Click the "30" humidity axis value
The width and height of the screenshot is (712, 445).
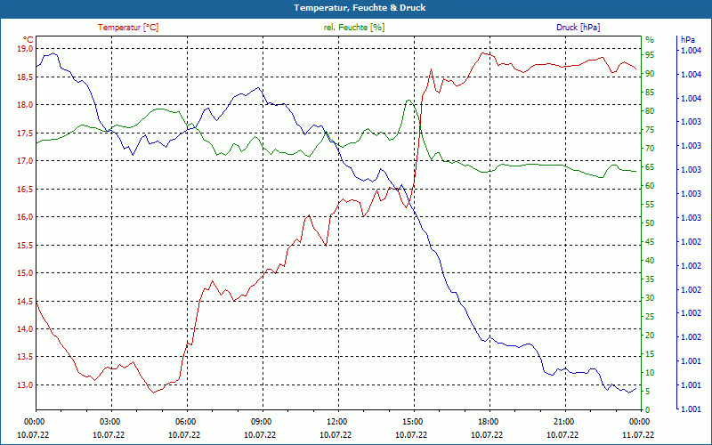[650, 298]
